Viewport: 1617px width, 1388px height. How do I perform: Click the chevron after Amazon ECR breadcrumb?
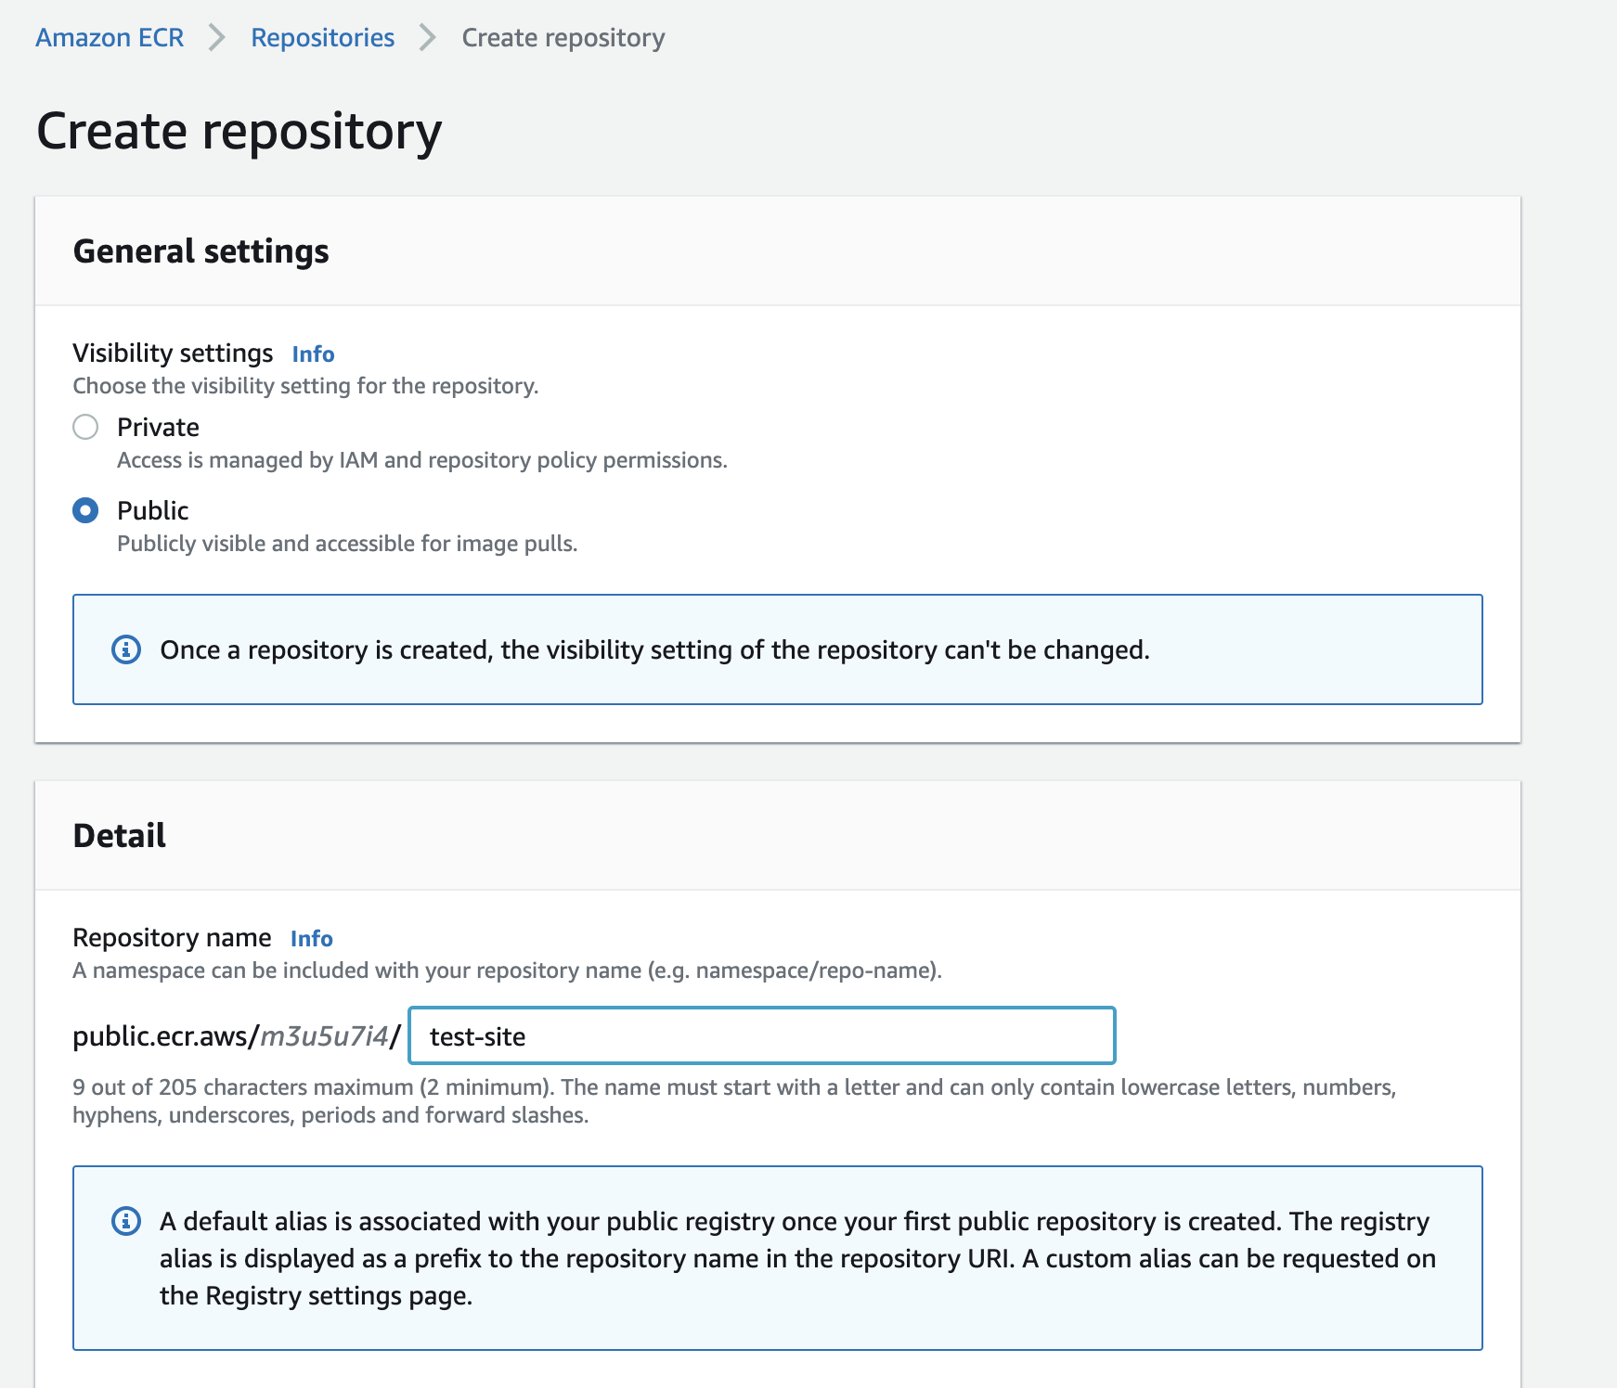pos(217,38)
